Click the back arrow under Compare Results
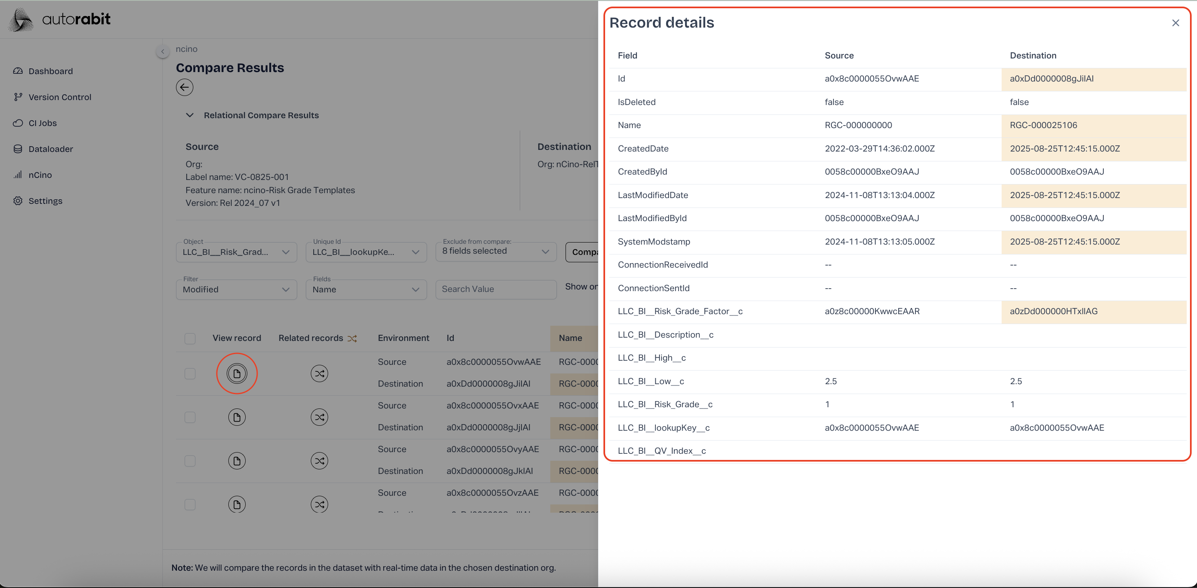The width and height of the screenshot is (1197, 588). [185, 87]
